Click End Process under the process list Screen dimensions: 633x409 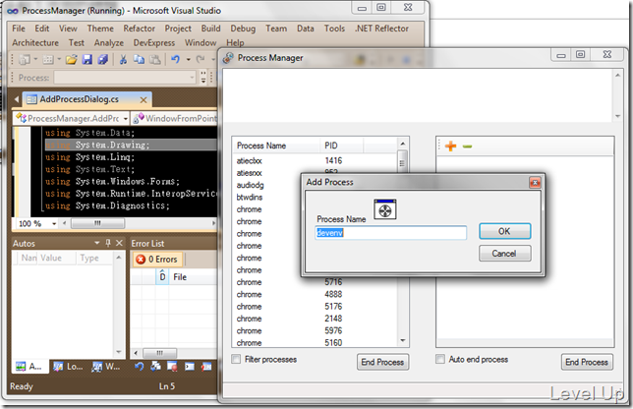click(382, 362)
